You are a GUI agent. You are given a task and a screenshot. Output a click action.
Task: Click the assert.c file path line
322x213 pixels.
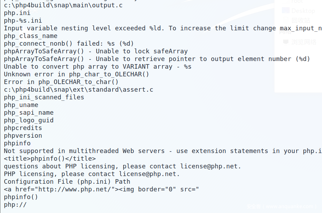coord(78,90)
